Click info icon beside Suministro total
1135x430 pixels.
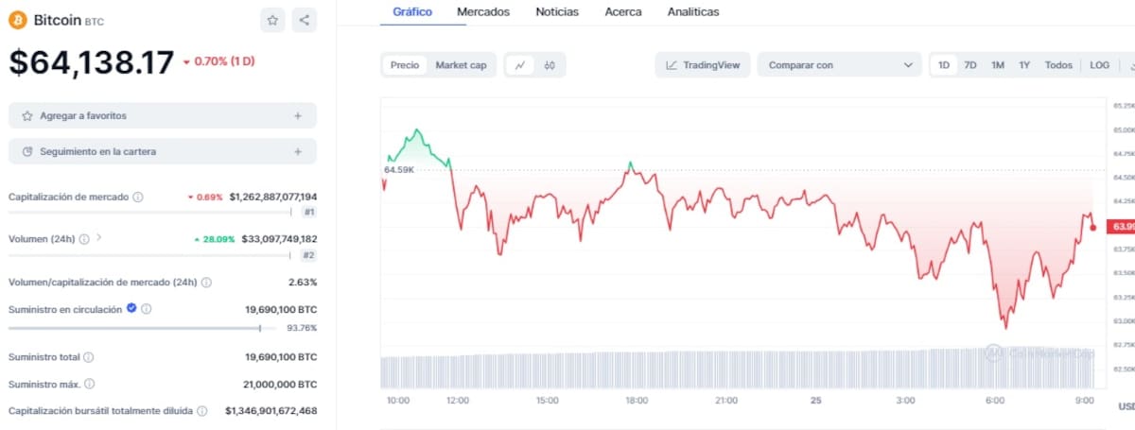(x=89, y=357)
